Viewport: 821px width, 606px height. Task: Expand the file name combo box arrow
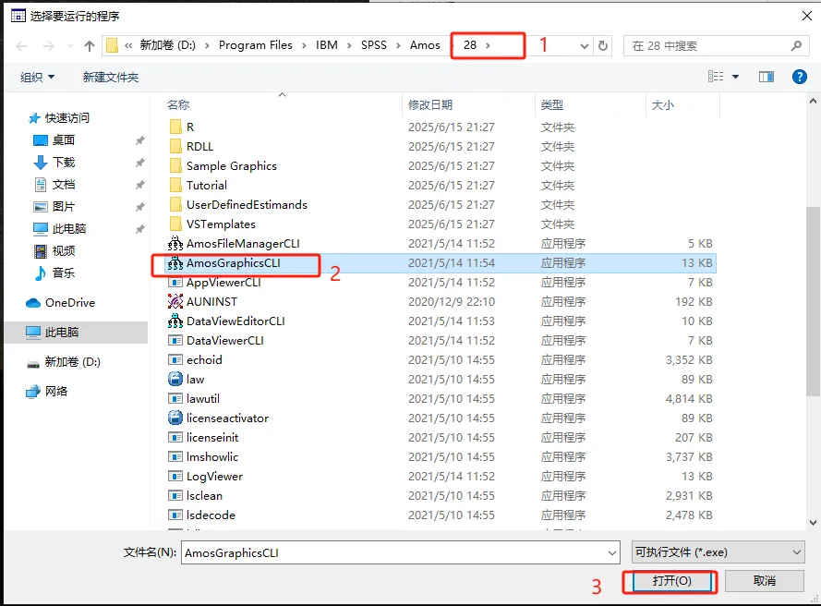click(x=611, y=552)
